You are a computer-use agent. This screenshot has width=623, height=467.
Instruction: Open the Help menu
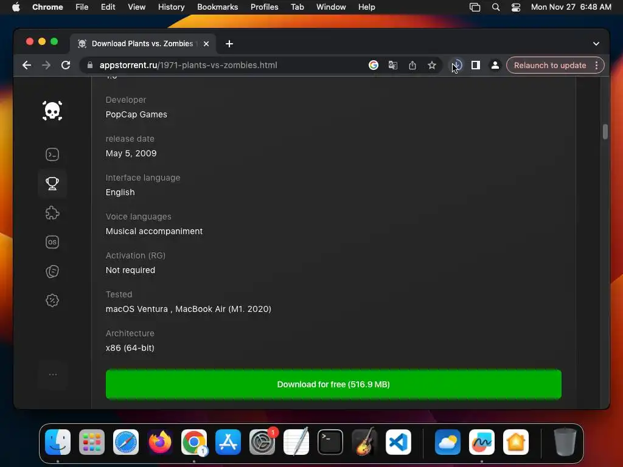[x=366, y=7]
